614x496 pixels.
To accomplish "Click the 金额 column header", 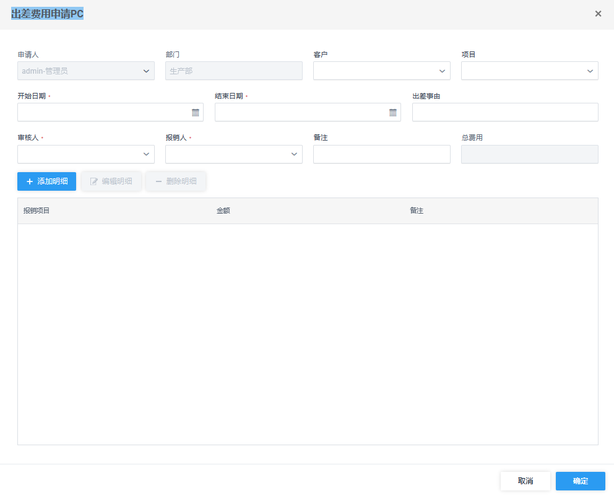I will click(223, 211).
